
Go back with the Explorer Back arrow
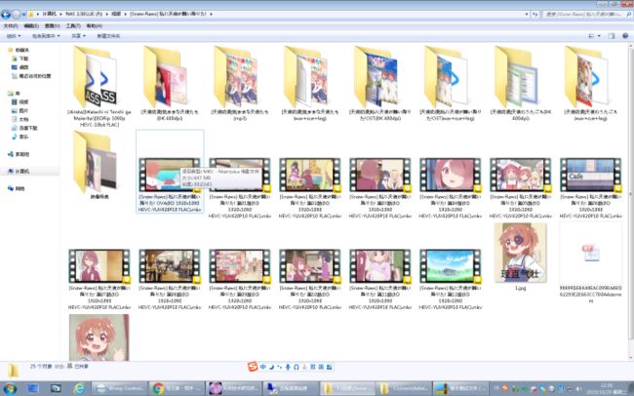(6, 15)
